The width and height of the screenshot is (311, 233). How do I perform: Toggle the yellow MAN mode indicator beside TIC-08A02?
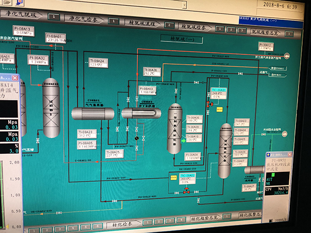[x=174, y=178]
